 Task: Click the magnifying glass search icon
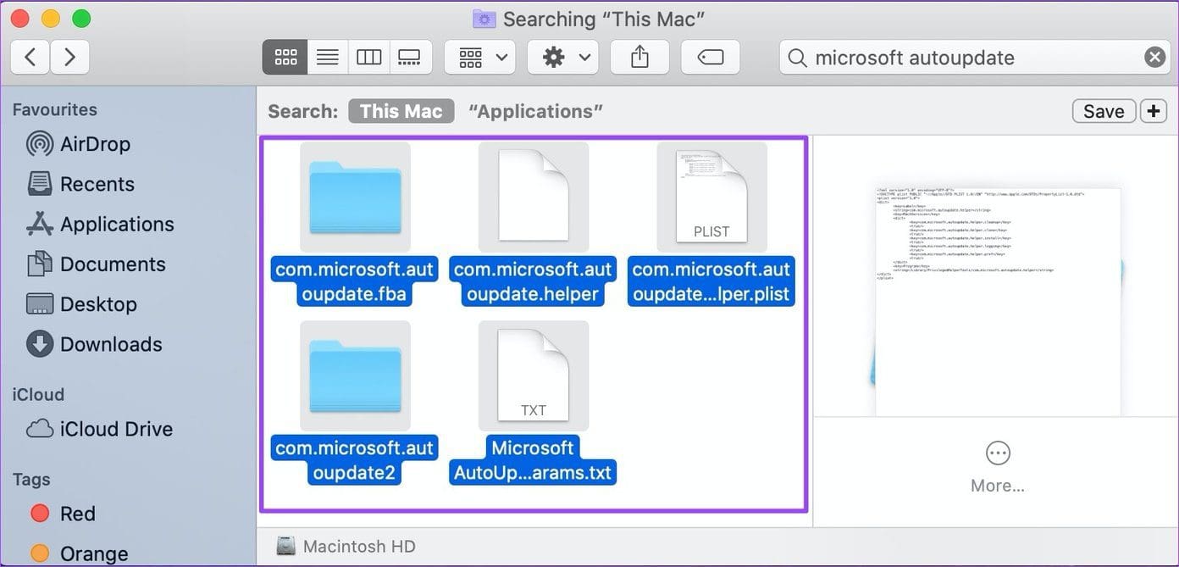797,58
